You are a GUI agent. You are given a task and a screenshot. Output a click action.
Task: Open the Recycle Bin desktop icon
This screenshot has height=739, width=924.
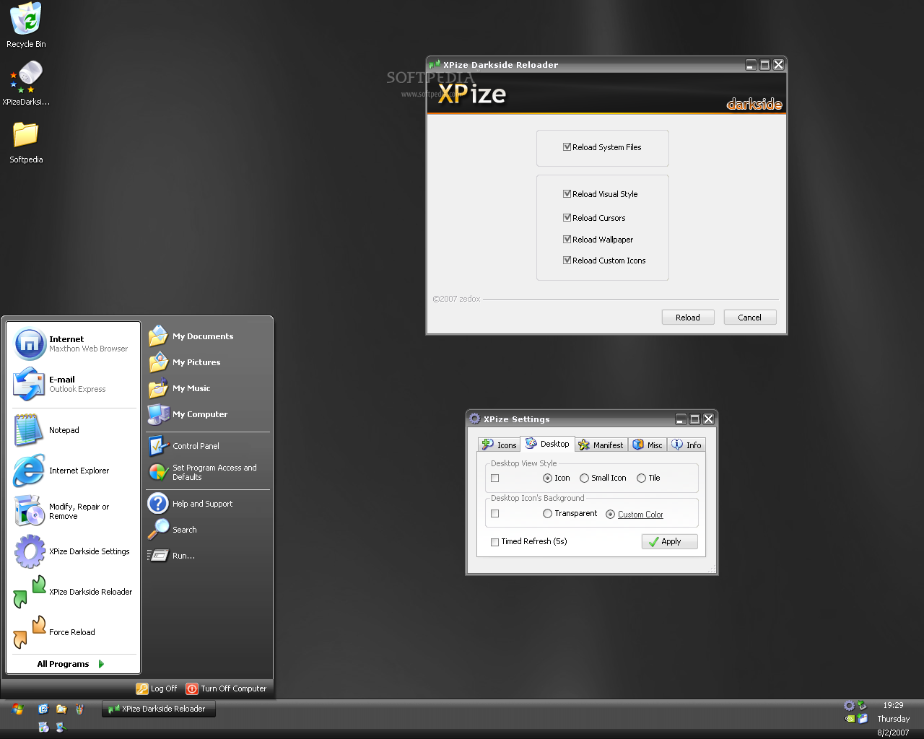(26, 25)
